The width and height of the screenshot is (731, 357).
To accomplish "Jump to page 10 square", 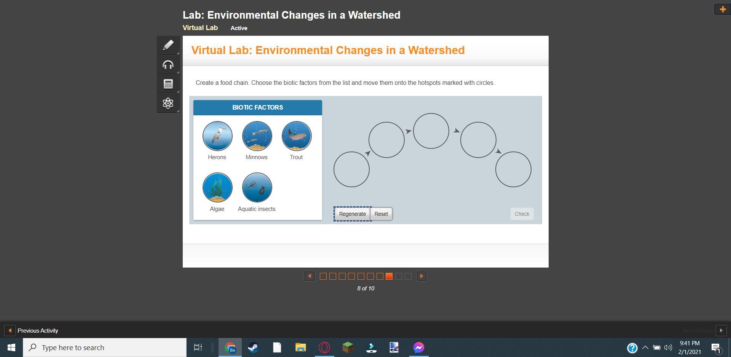I will (x=408, y=276).
